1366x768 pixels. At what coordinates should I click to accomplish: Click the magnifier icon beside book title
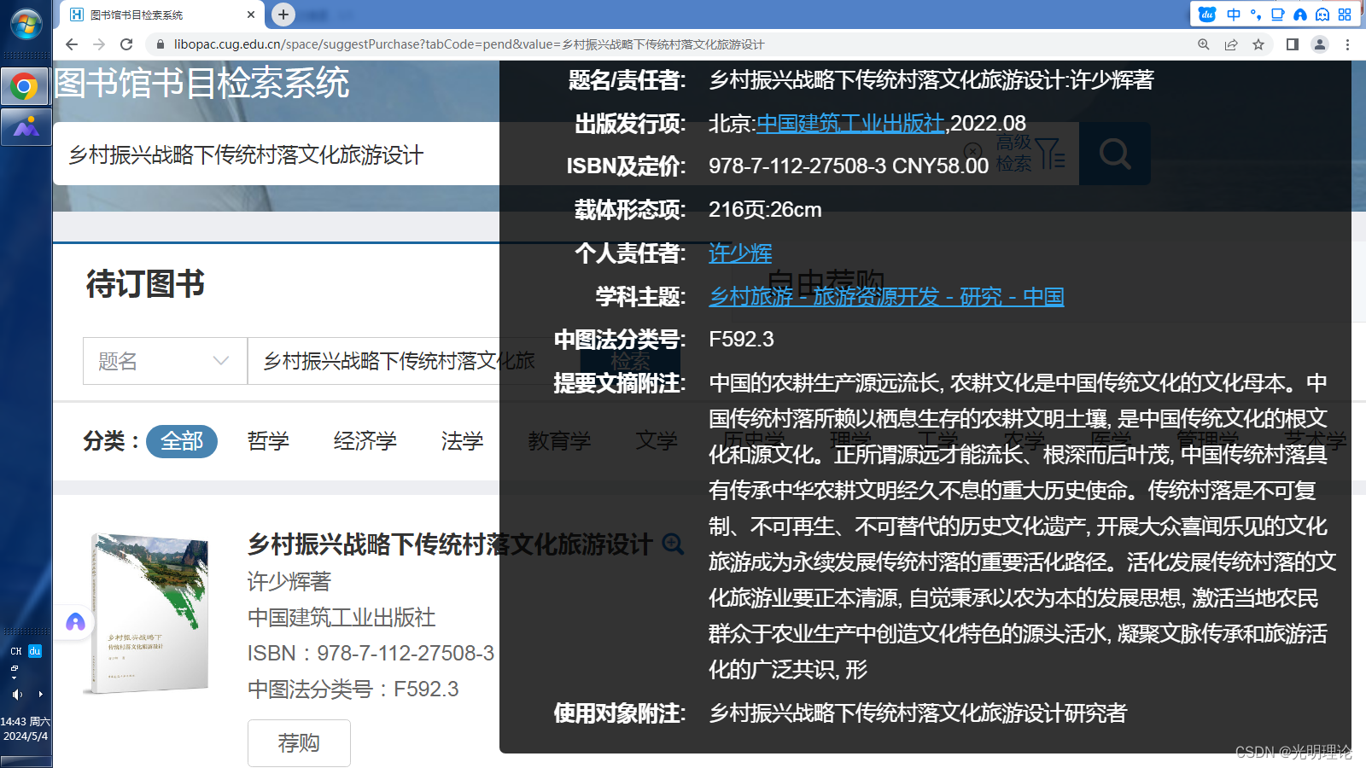(673, 544)
